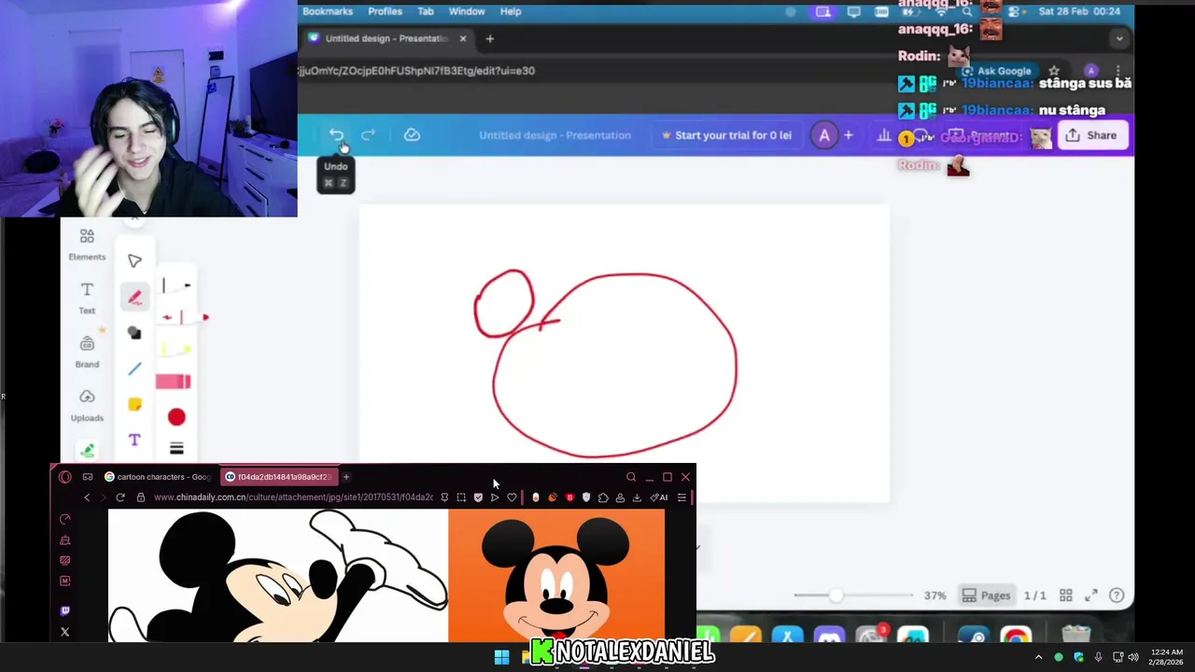
Task: Bookmark page with star icon
Action: pos(1054,71)
